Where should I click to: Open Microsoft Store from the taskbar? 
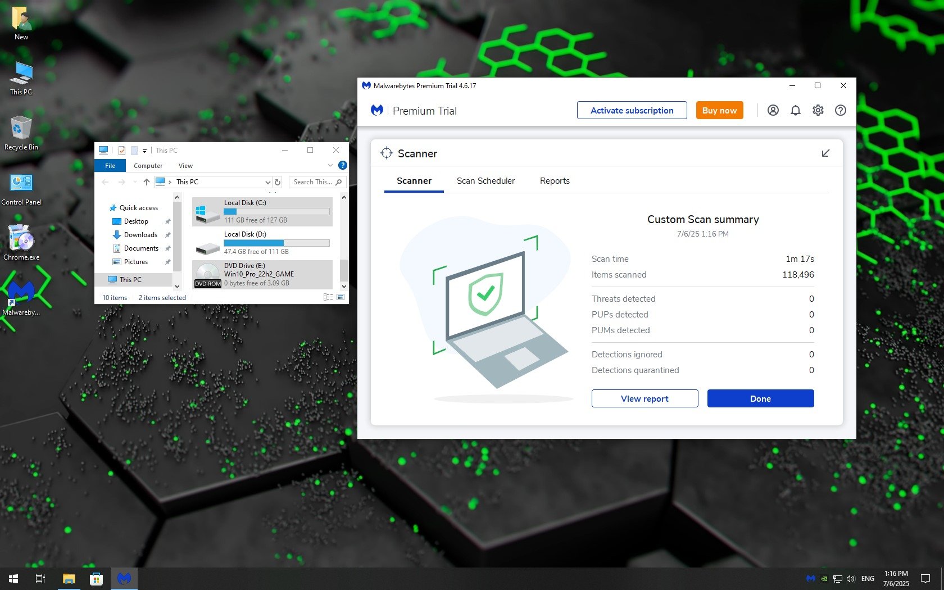[96, 579]
